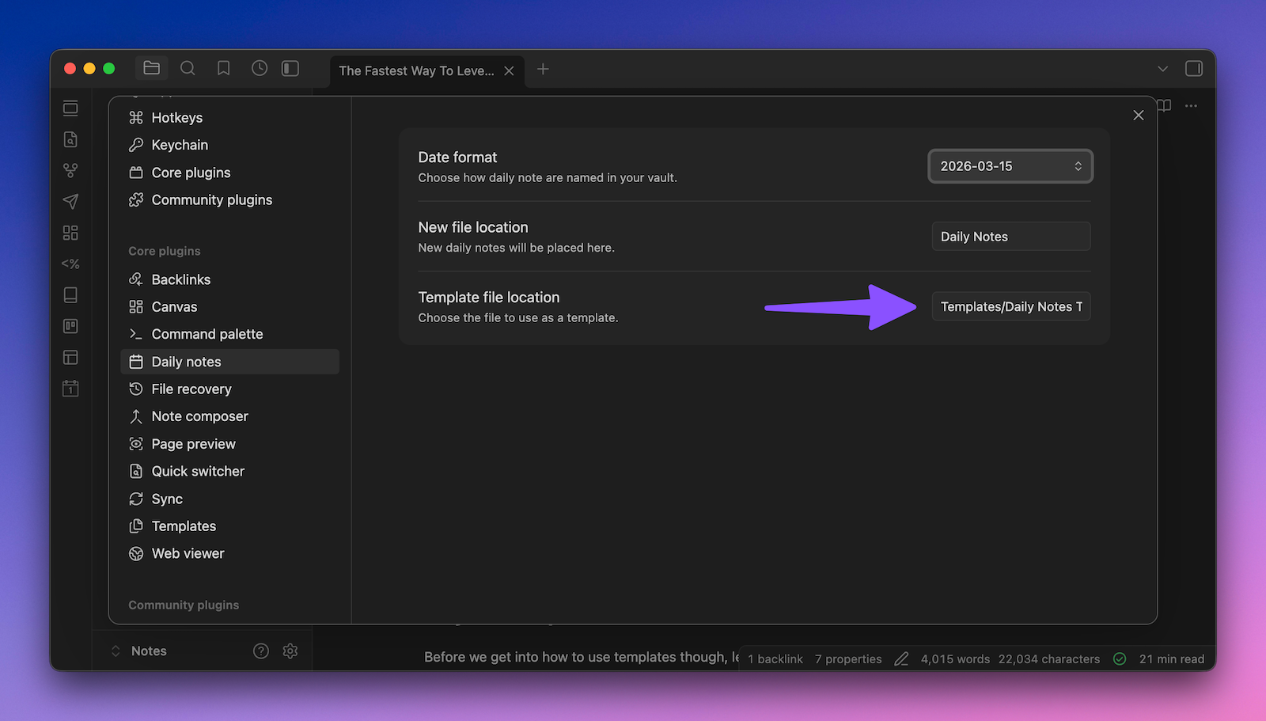
Task: Toggle the right sidebar panel
Action: coord(1194,69)
